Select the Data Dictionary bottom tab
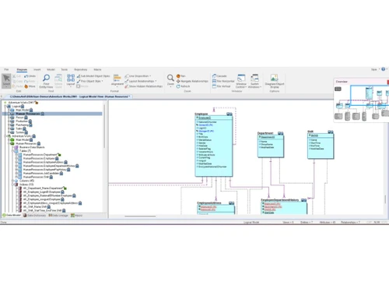Viewport: 389px width, 292px height. coord(34,215)
